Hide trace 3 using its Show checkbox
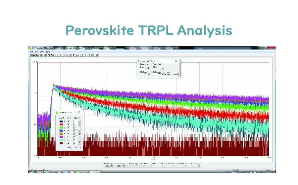 click(69, 131)
